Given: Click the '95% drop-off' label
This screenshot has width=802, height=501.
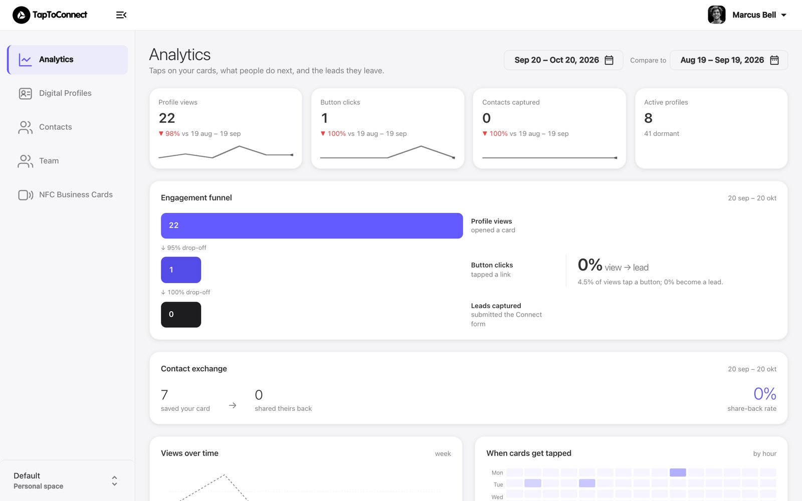Looking at the screenshot, I should pyautogui.click(x=183, y=248).
